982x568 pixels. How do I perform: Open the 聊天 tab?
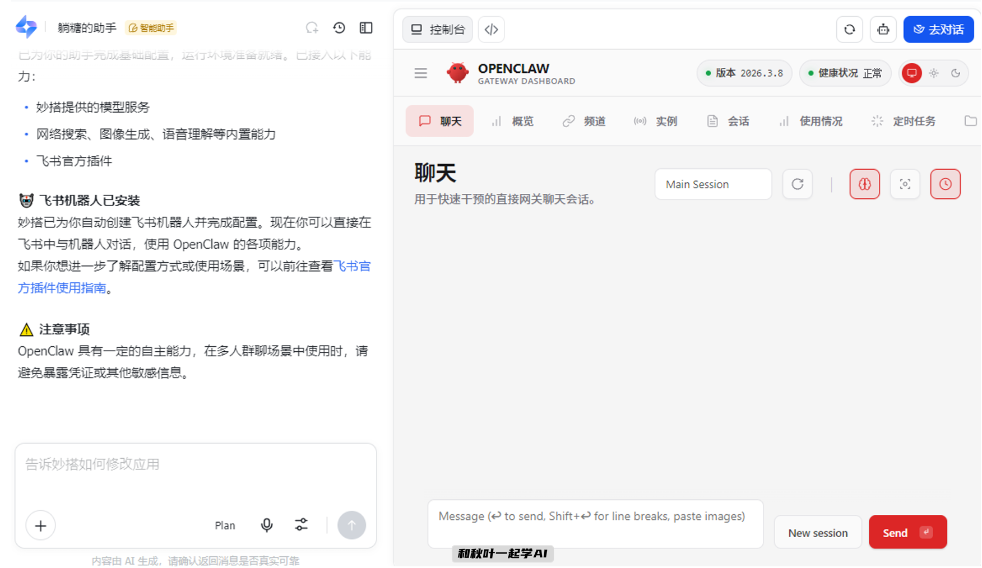click(x=439, y=121)
